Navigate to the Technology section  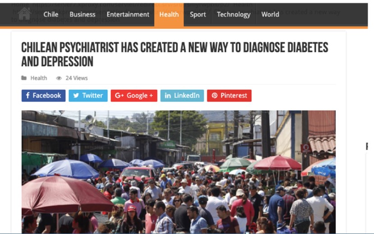click(x=233, y=14)
